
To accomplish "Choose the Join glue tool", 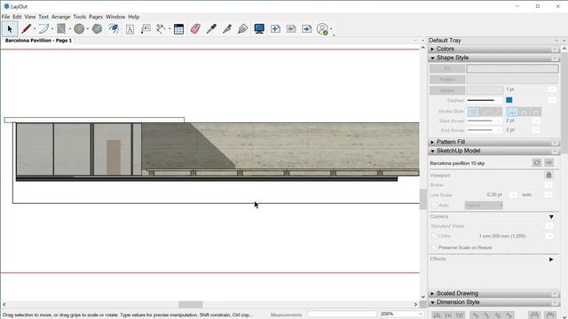I will (242, 29).
